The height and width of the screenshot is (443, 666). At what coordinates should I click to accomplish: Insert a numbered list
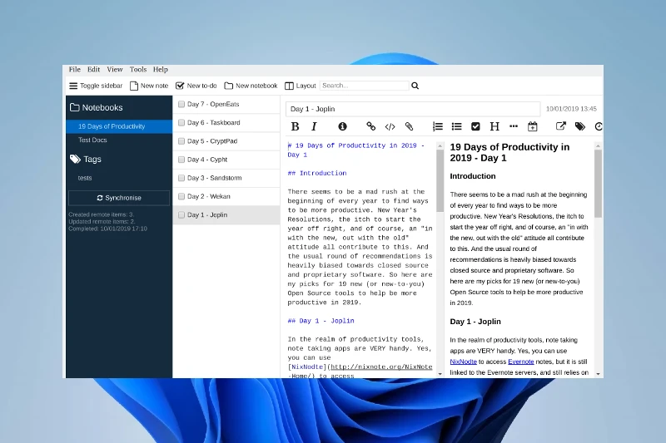click(438, 126)
